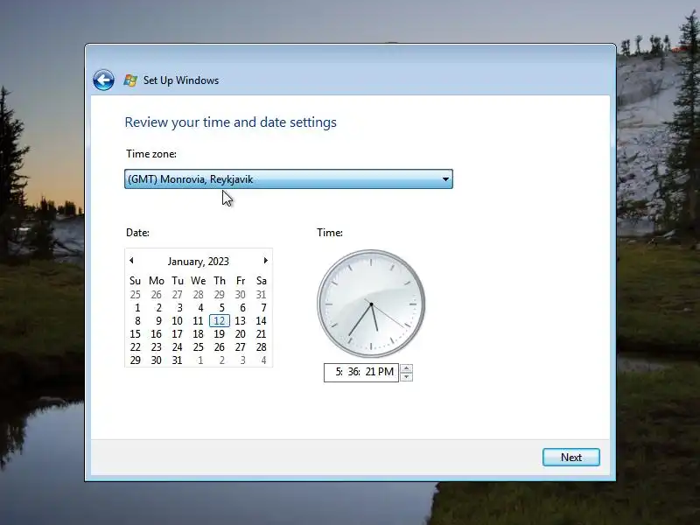The height and width of the screenshot is (525, 700).
Task: Click the Review your time and date heading
Action: pos(230,122)
